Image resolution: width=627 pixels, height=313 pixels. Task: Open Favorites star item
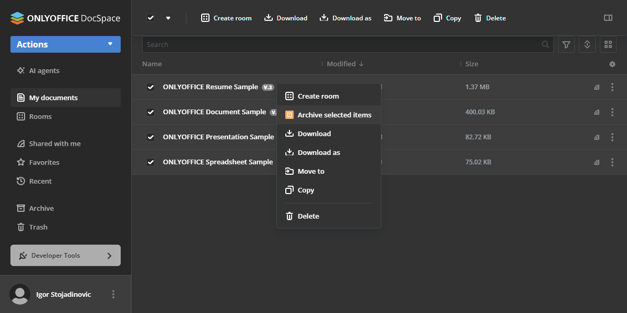coord(65,162)
